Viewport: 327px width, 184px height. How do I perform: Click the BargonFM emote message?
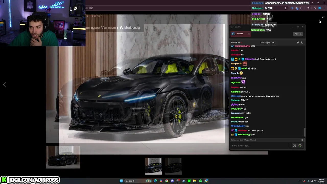[245, 64]
